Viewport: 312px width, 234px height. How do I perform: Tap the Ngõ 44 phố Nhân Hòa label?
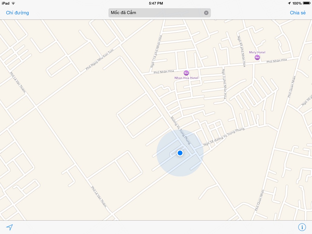(x=241, y=51)
